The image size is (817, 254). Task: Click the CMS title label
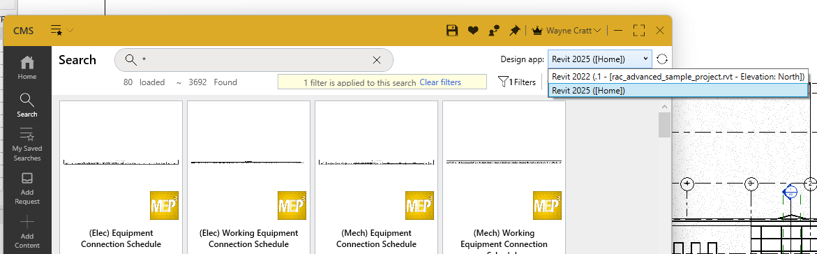24,31
